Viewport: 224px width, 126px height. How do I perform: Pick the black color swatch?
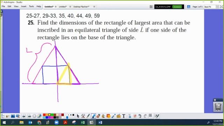[x=55, y=118]
